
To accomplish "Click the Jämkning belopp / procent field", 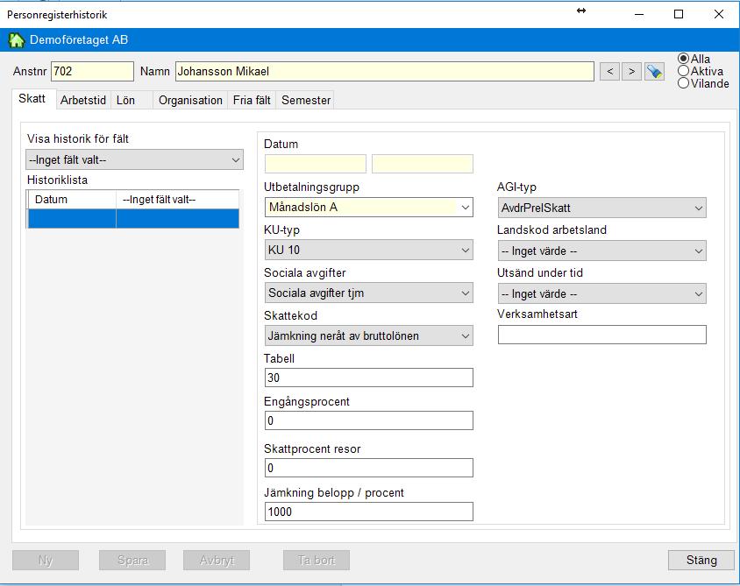I will click(368, 512).
